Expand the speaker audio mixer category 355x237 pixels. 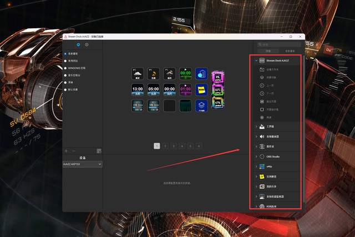tap(256, 137)
